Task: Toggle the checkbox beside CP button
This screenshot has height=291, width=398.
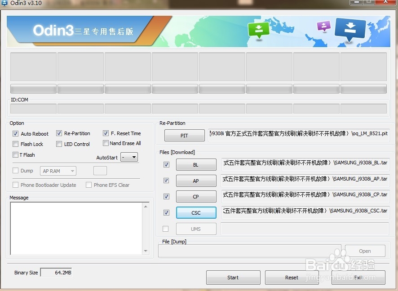Action: coord(167,196)
